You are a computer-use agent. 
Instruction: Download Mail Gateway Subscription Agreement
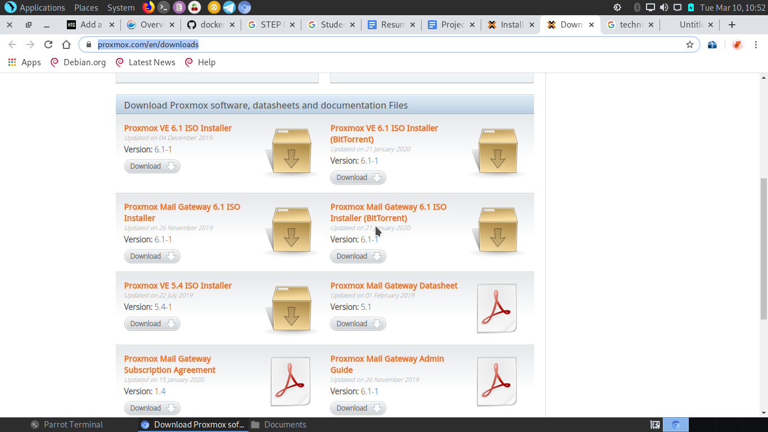152,408
